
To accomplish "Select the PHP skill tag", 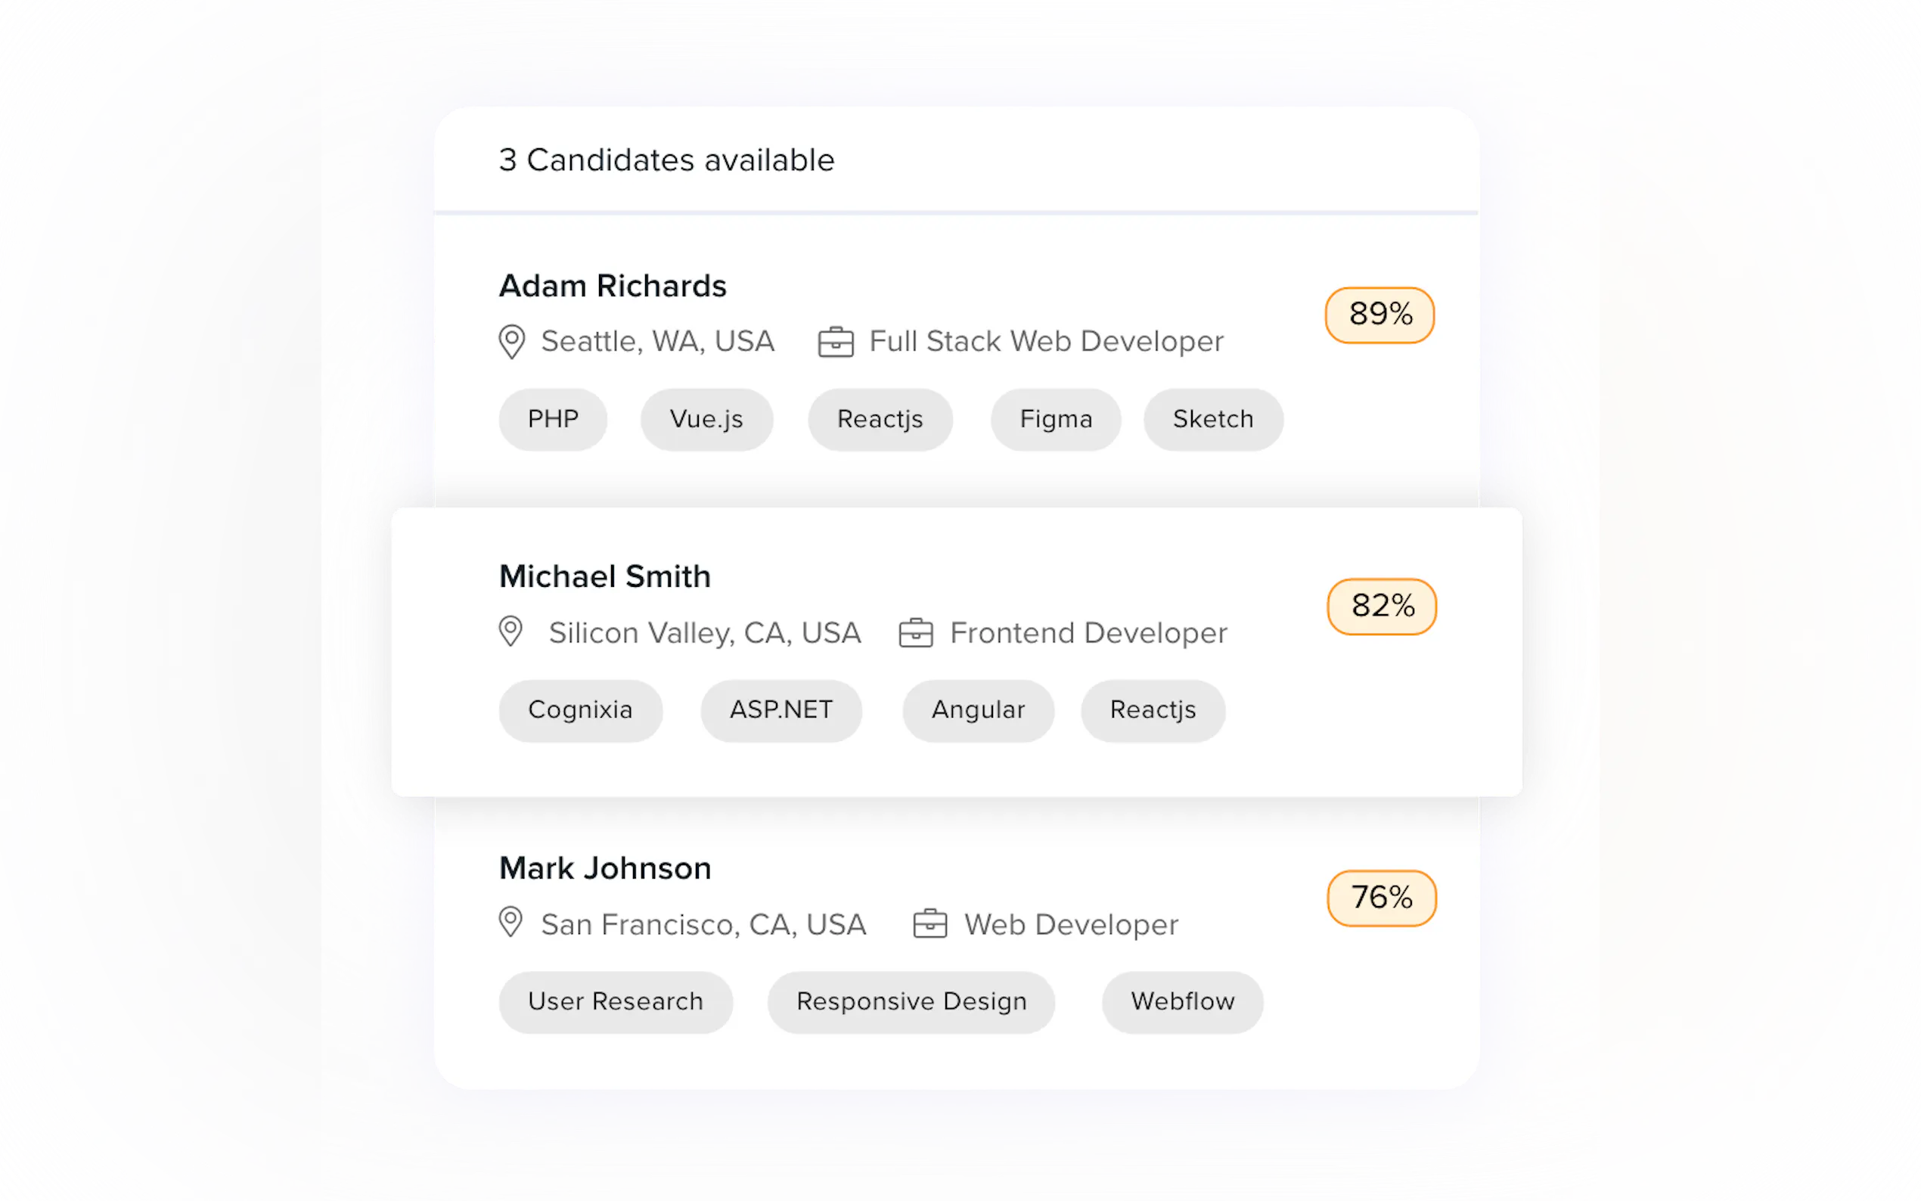I will click(x=553, y=420).
